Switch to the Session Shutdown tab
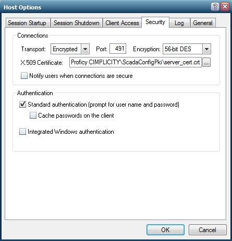Screen dimensions: 232x241 point(77,23)
